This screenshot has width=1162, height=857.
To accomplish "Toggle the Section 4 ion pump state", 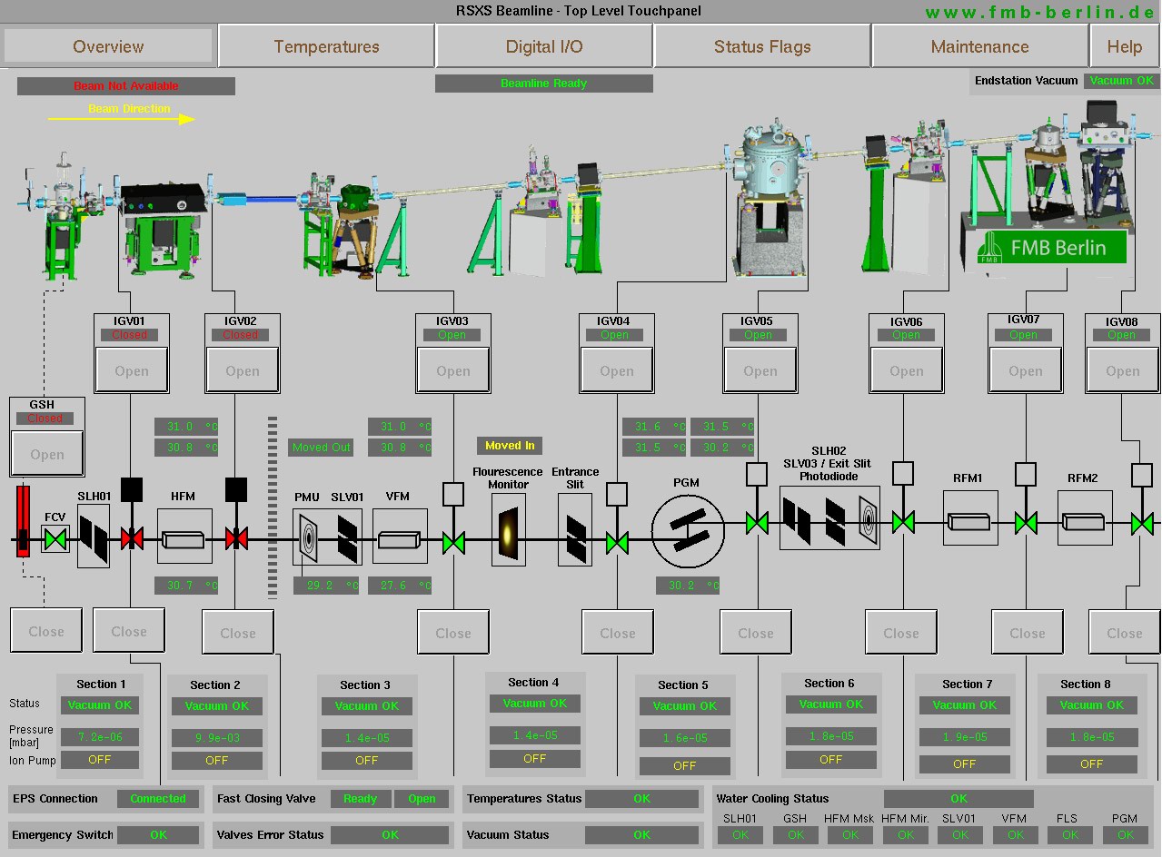I will pos(534,758).
